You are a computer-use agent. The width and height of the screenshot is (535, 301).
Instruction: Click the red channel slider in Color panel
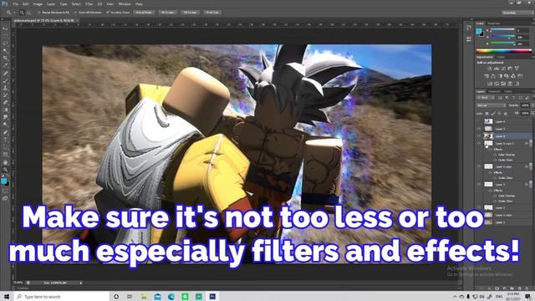pyautogui.click(x=502, y=30)
